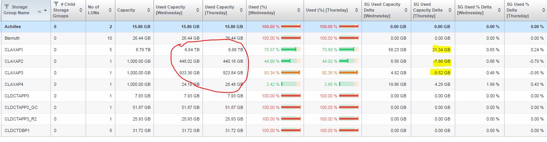The width and height of the screenshot is (547, 142).
Task: Click the 28.48 GB Thursday cell
Action: [x=234, y=85]
